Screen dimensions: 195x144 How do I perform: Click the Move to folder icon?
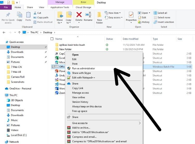[60, 15]
